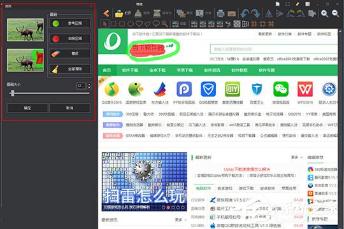The width and height of the screenshot is (344, 229).
Task: Click the save-as icon in the toolbar
Action: point(157,13)
